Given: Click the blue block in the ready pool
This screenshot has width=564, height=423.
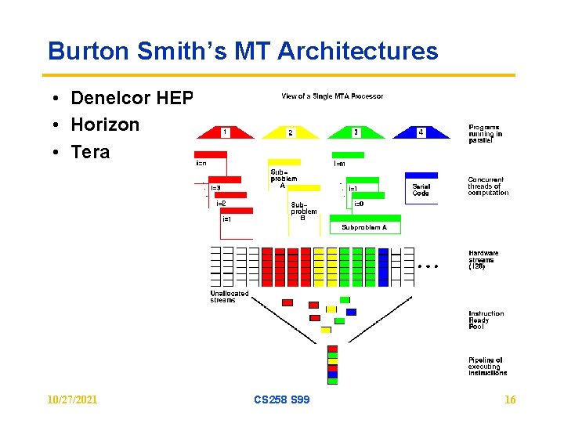Looking at the screenshot, I should pyautogui.click(x=351, y=312).
